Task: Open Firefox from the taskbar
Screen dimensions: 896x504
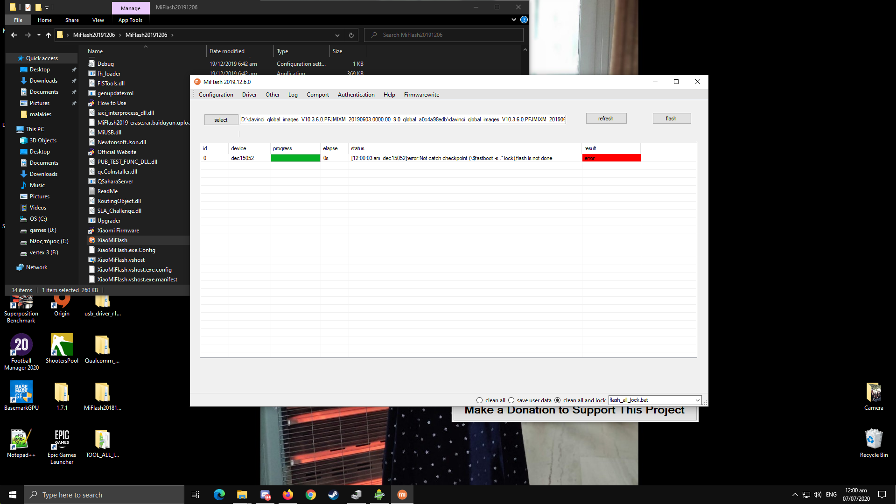Action: [287, 495]
